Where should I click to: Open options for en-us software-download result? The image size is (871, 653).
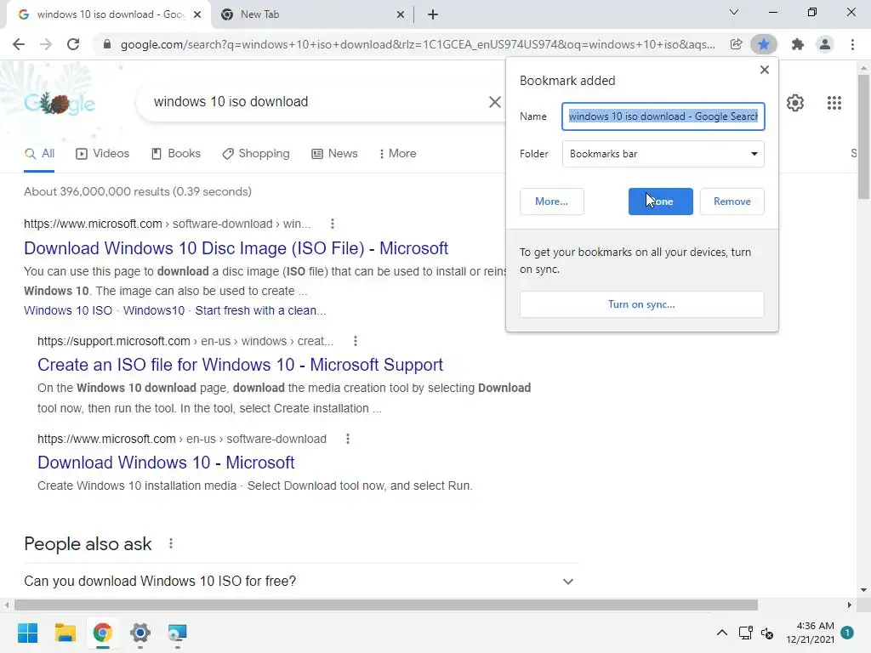348,439
